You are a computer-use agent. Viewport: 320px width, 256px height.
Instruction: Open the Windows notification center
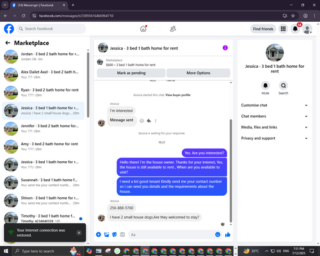(312, 251)
